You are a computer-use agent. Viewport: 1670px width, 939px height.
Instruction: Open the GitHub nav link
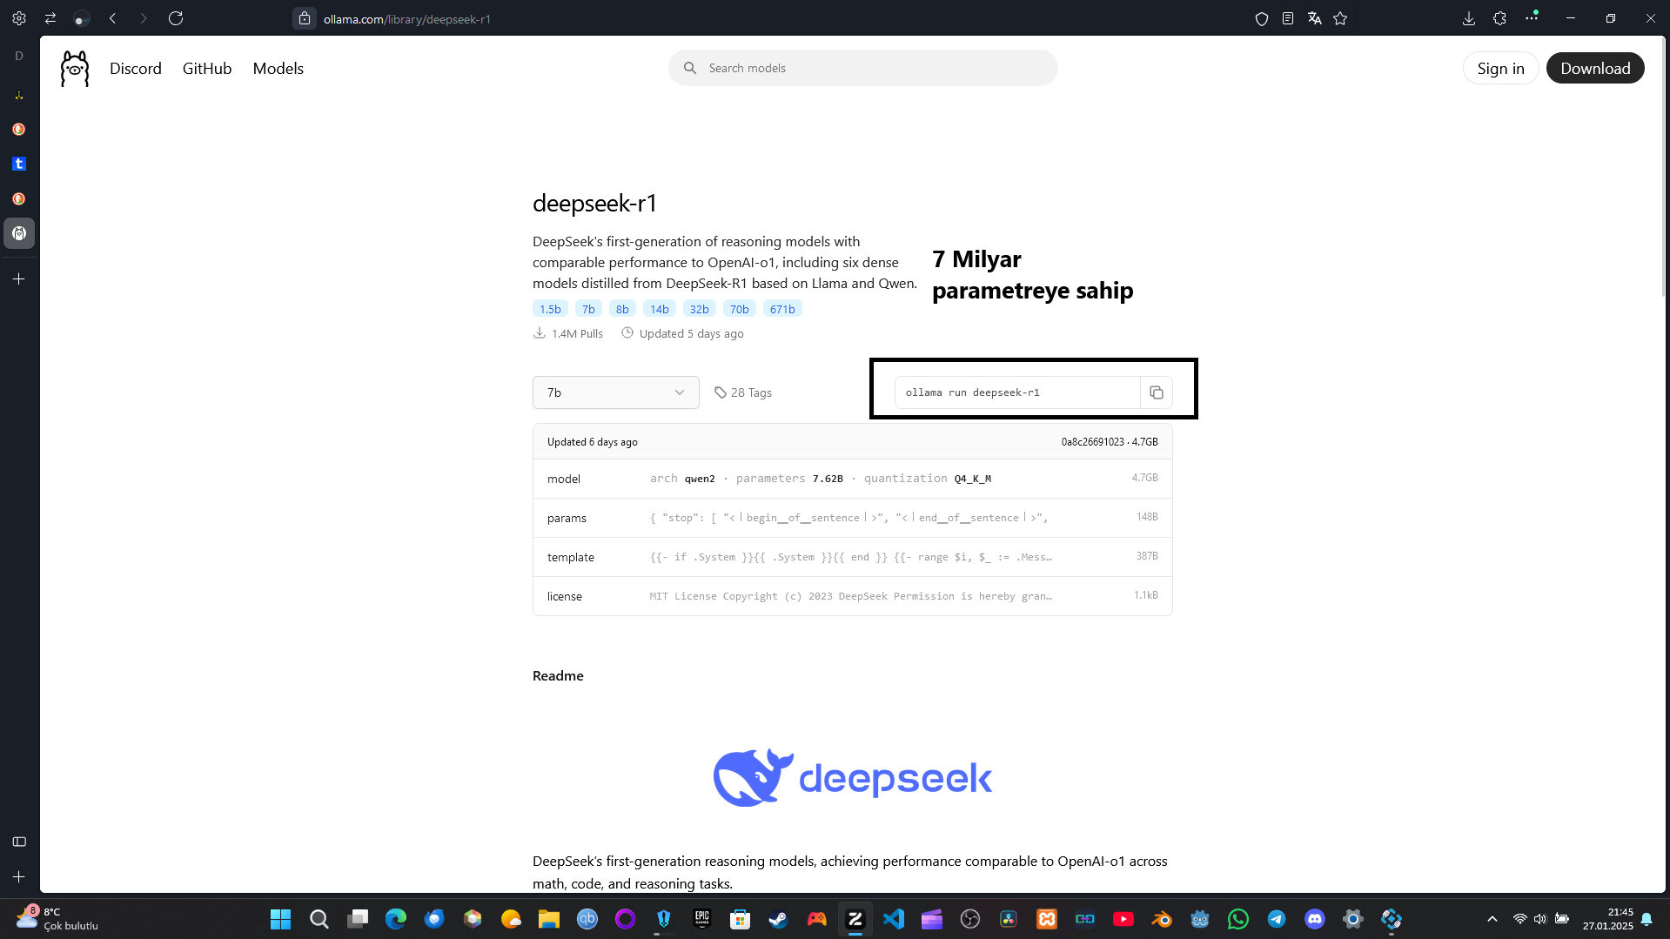point(207,69)
